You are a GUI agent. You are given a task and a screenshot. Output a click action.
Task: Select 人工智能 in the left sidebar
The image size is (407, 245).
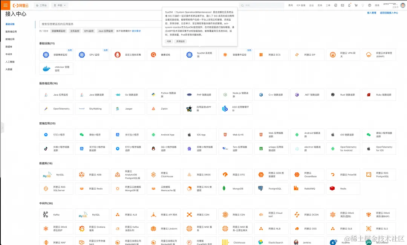[x=10, y=62]
